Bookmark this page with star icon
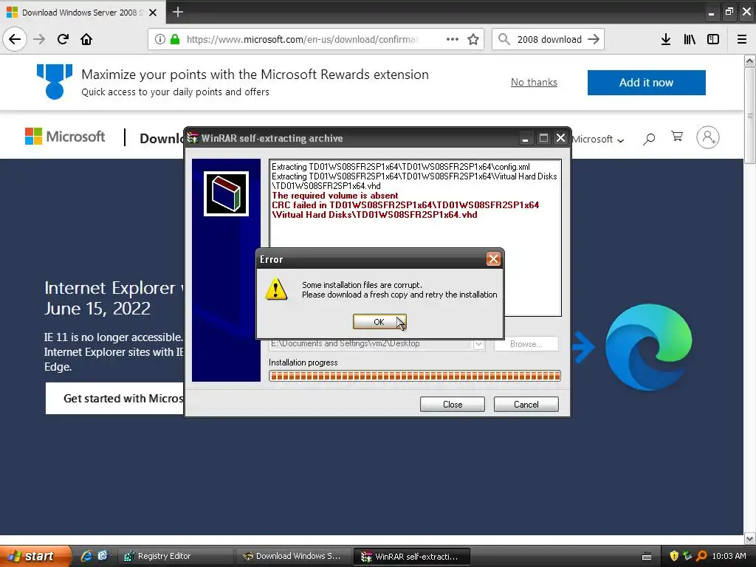 [473, 39]
